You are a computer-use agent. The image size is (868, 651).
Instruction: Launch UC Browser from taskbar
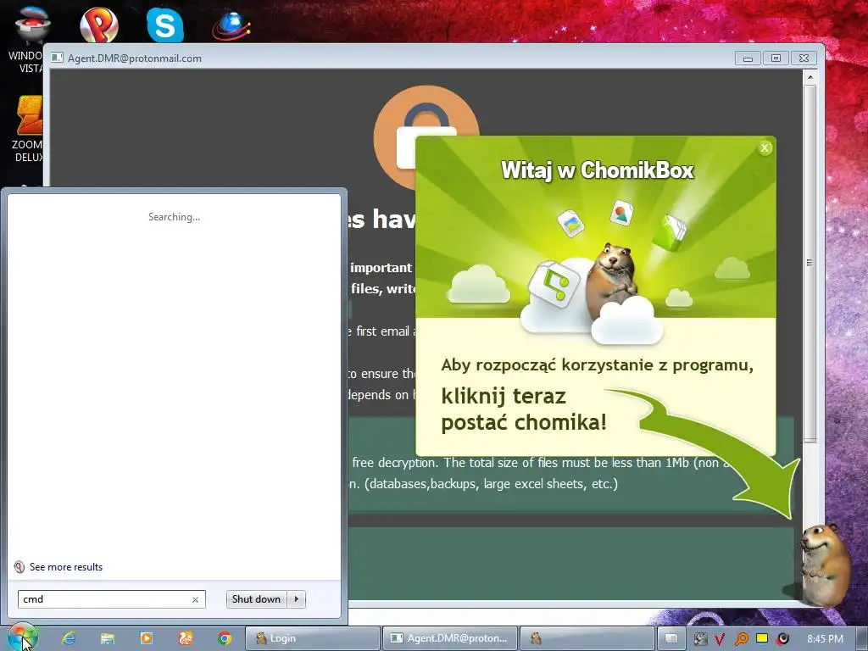185,638
